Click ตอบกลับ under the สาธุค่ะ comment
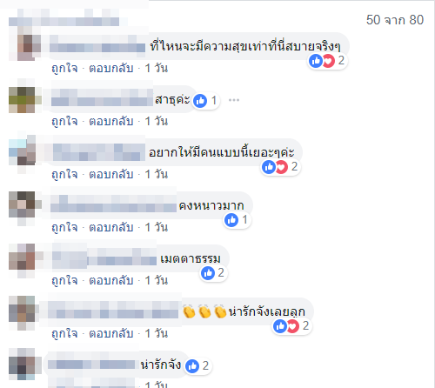 [x=111, y=121]
